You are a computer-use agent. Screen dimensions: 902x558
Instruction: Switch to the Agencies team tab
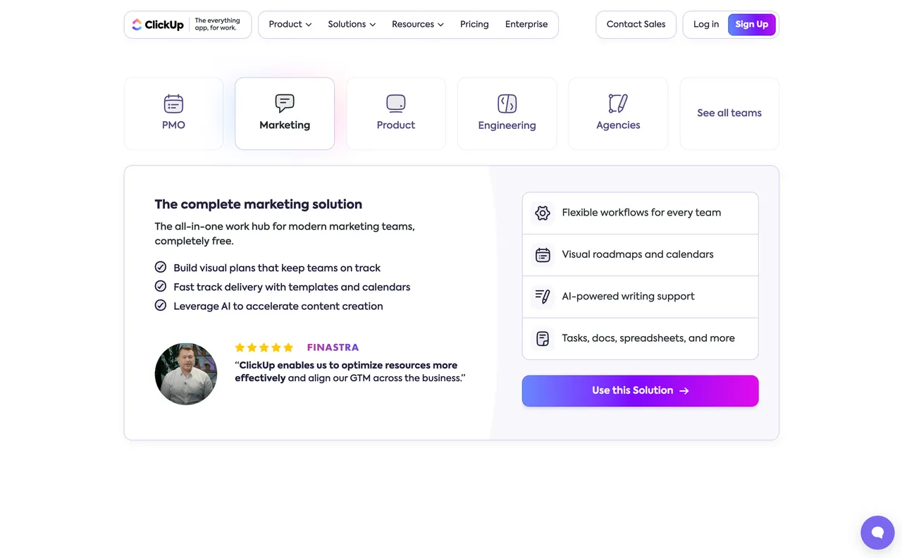click(x=618, y=113)
